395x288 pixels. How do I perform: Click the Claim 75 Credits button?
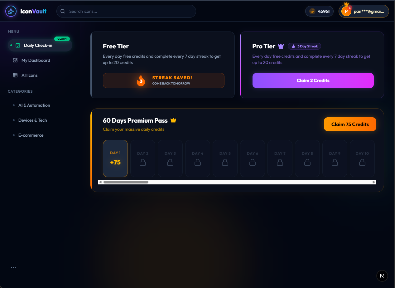pos(350,124)
